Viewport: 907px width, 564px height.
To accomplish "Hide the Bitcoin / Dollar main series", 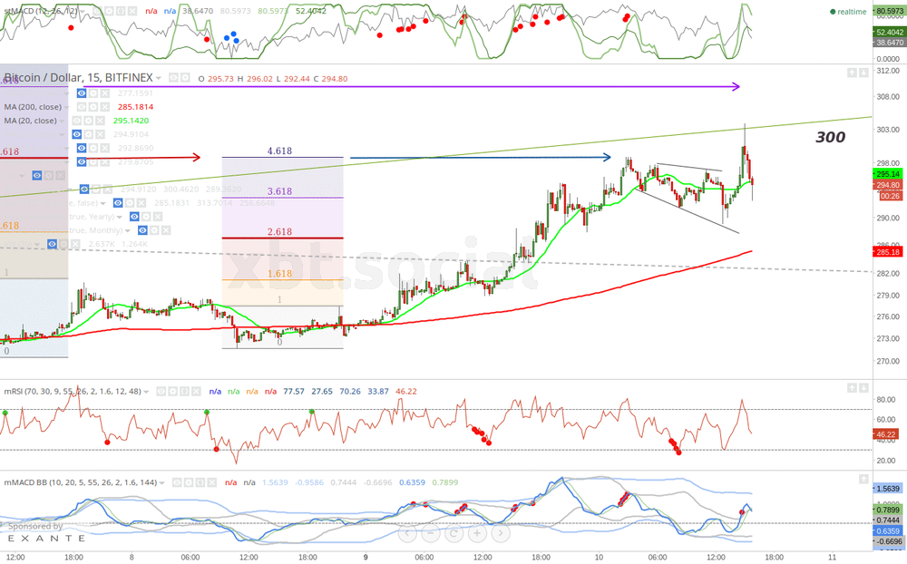I will [x=172, y=79].
